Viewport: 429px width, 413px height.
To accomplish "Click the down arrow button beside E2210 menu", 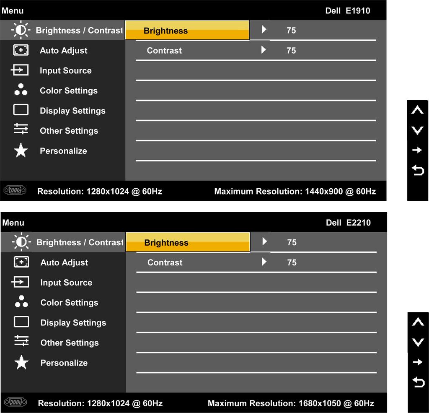I will pyautogui.click(x=418, y=342).
